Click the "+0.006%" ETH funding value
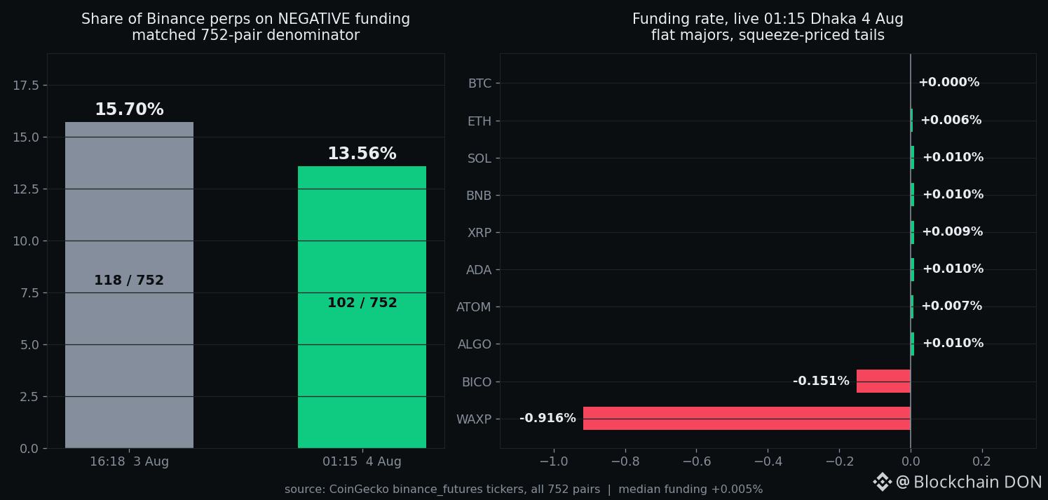The height and width of the screenshot is (500, 1048). 951,121
